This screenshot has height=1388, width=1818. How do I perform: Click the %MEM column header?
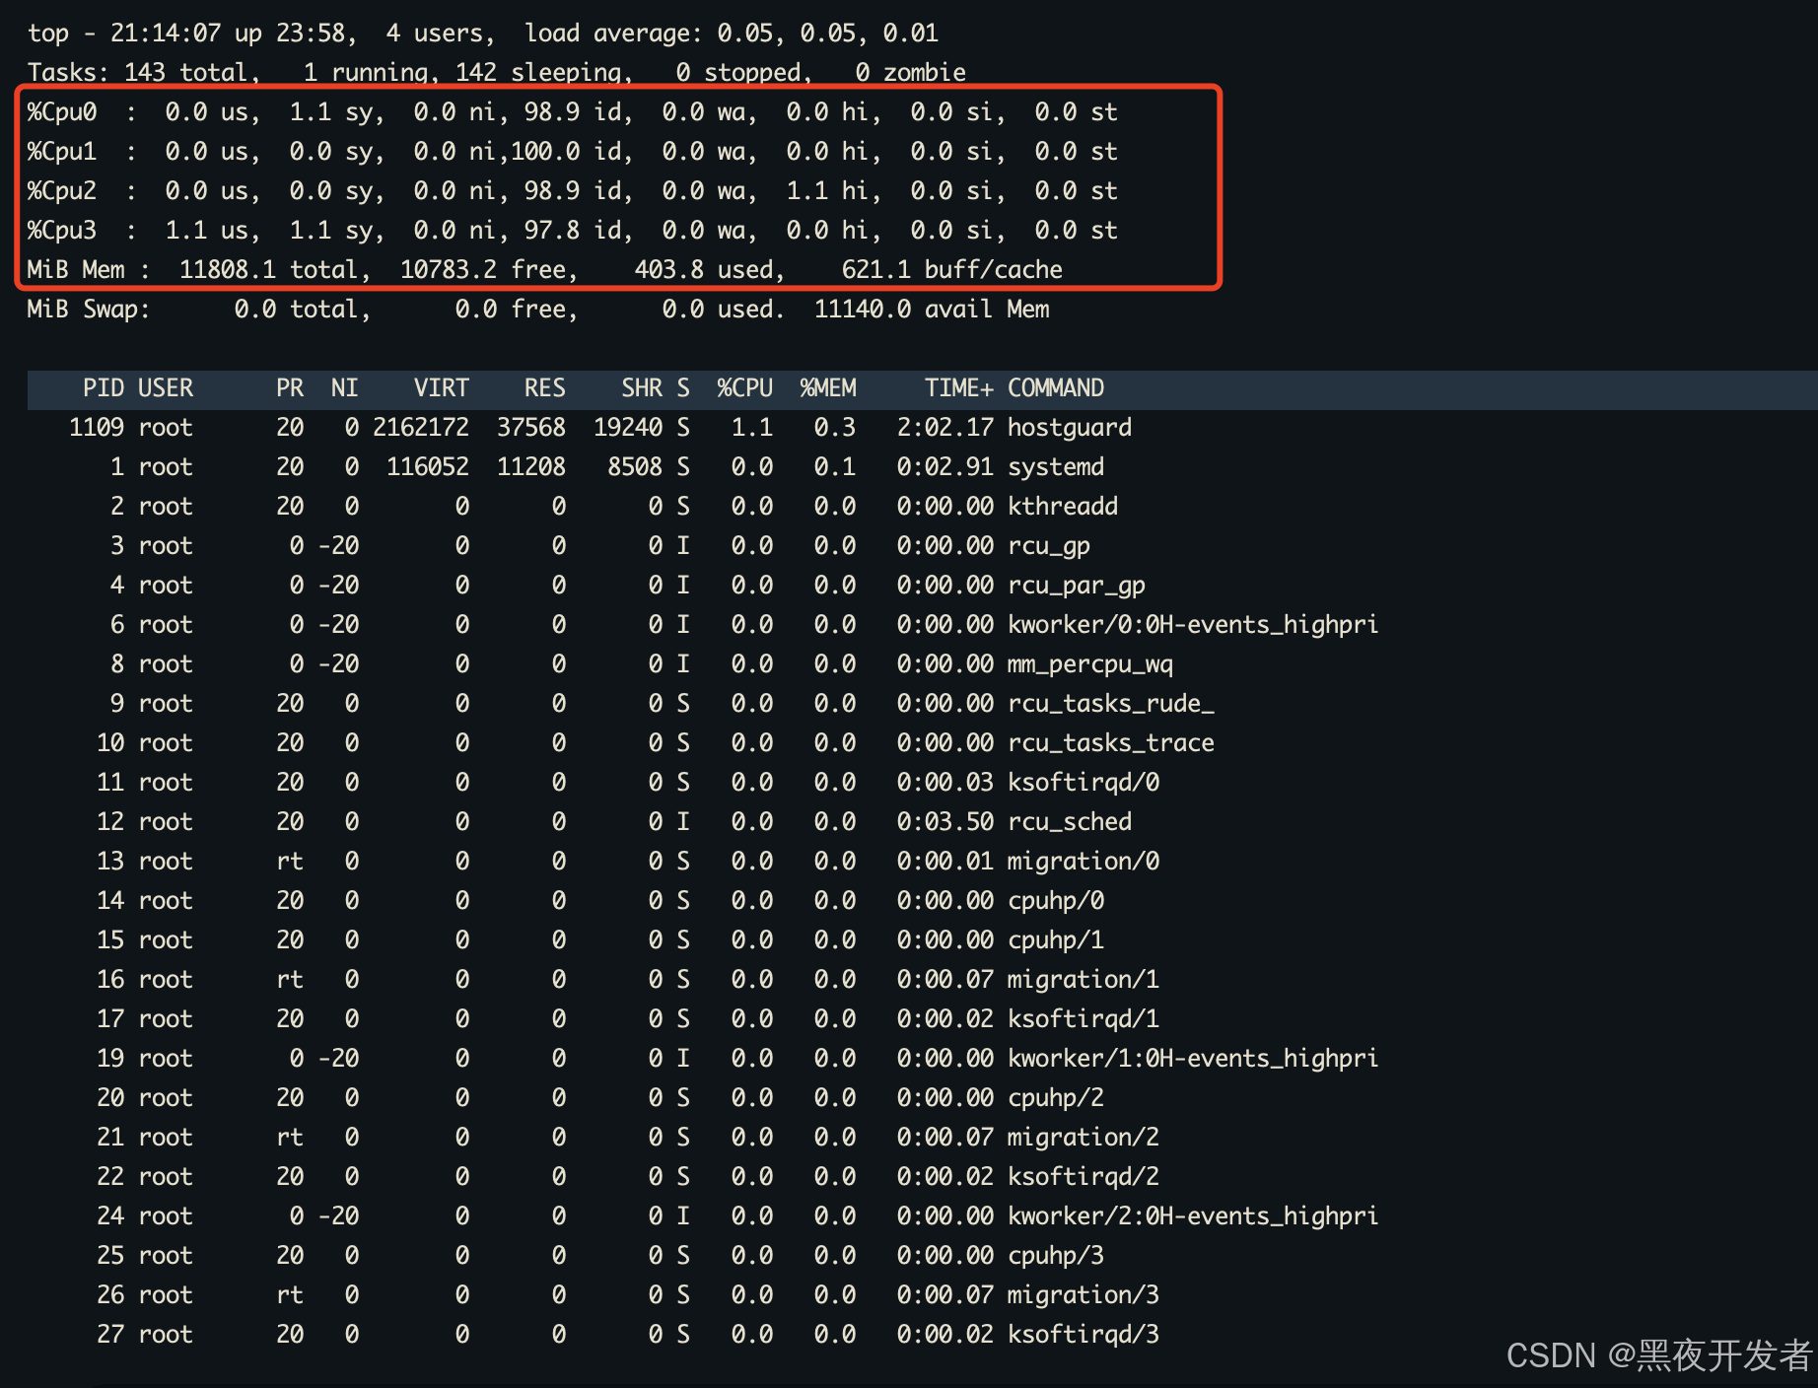(x=828, y=388)
